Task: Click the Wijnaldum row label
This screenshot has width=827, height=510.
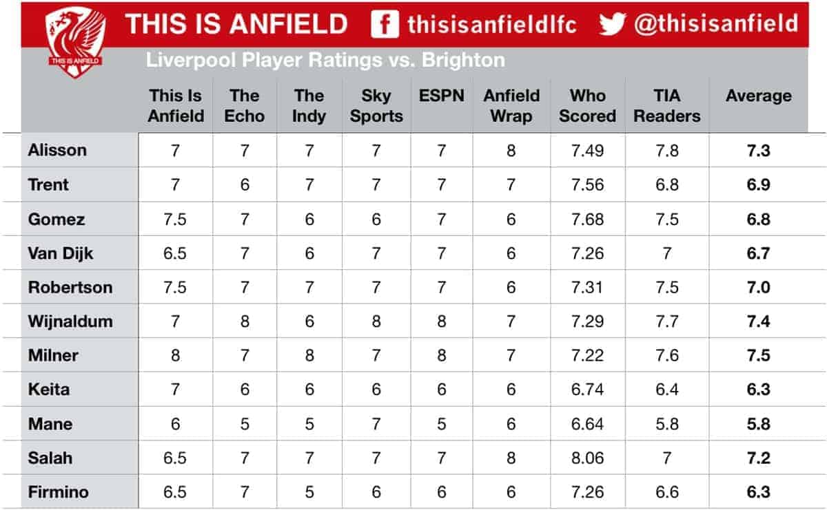Action: pos(70,321)
